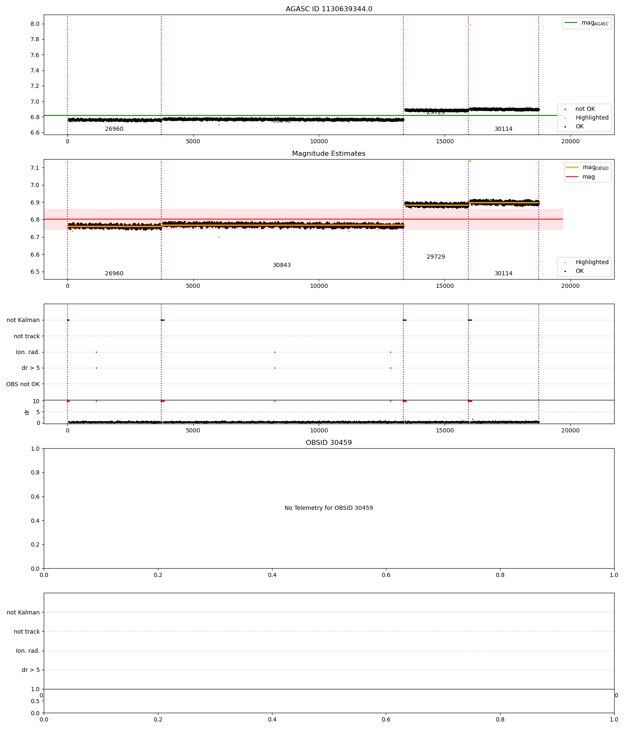The height and width of the screenshot is (729, 625).
Task: Click the orange outlier point near 8.0 magnitude
Action: pyautogui.click(x=470, y=25)
